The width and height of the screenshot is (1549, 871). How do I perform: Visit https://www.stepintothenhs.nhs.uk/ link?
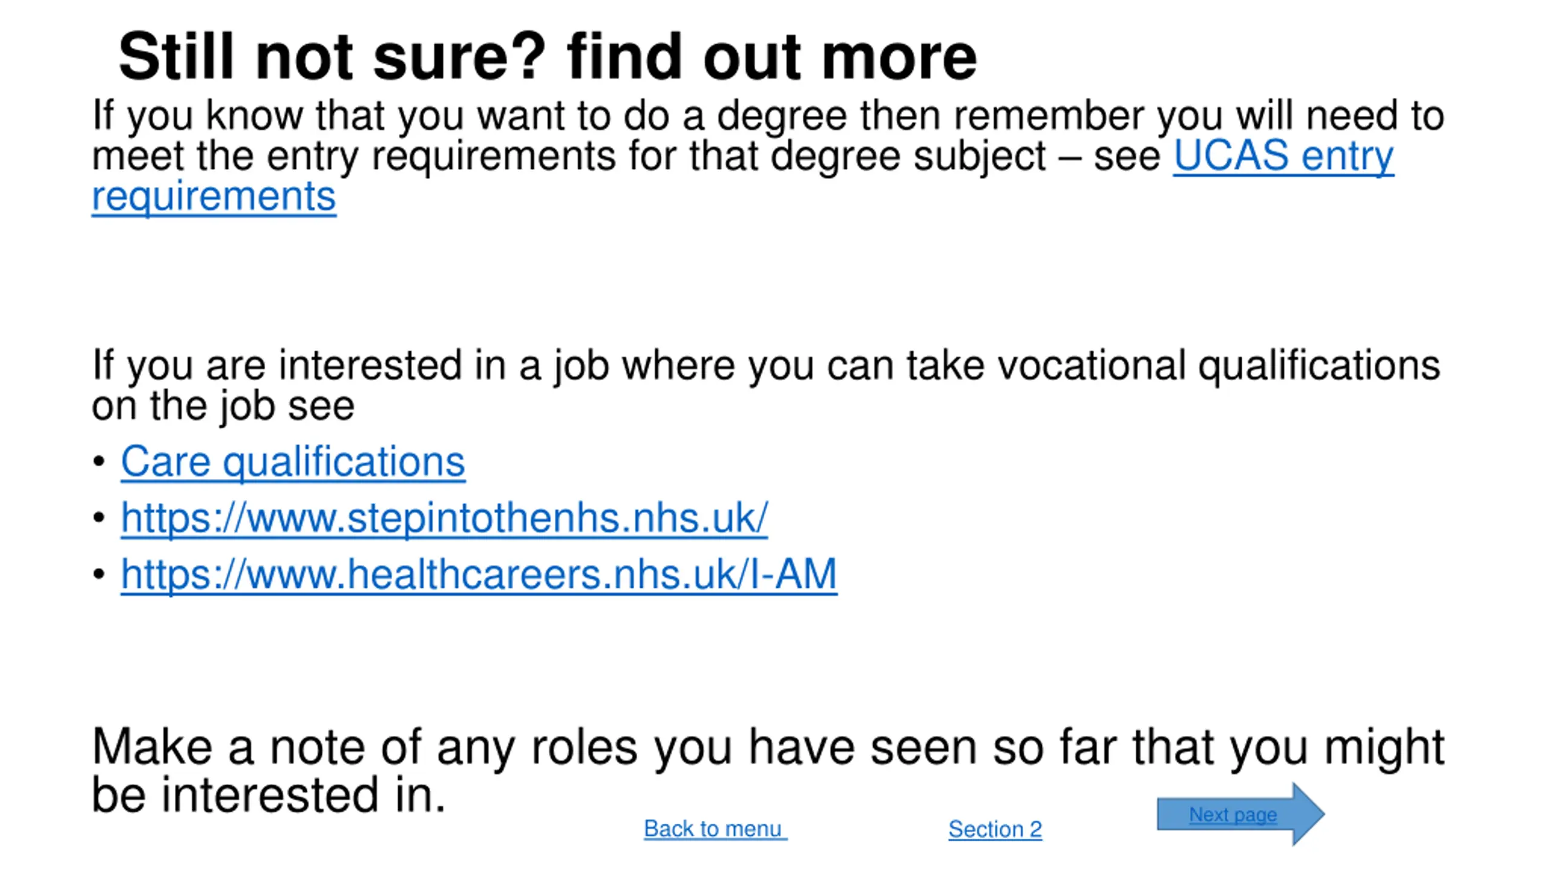[x=444, y=518]
